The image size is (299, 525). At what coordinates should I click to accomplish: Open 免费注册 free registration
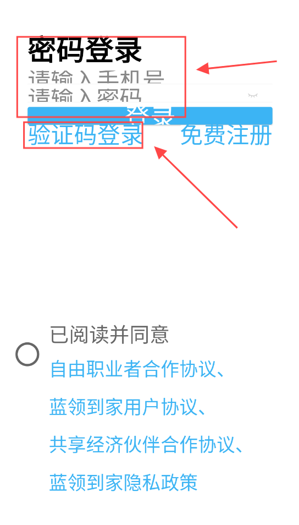pos(226,135)
